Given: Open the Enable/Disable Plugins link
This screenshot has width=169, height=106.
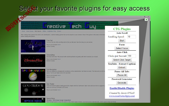Looking at the screenshot, I should 122,88.
